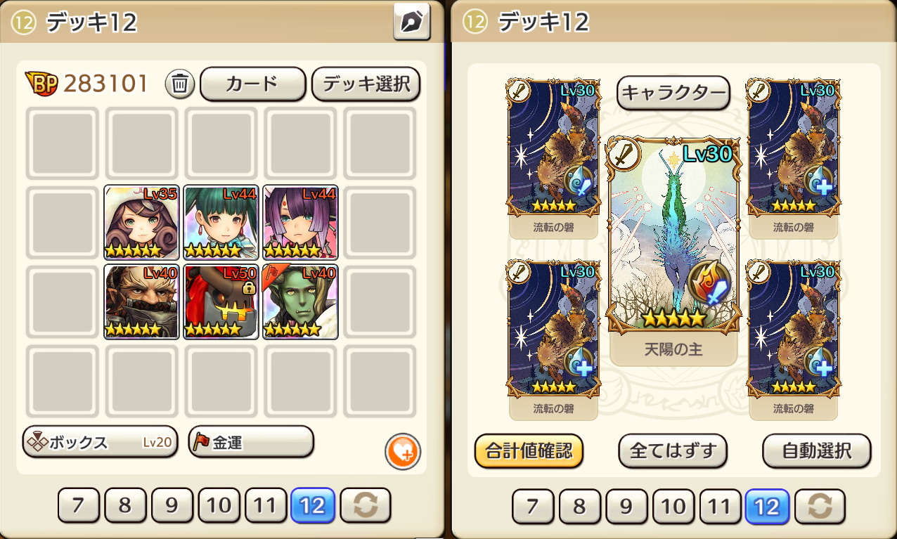Viewport: 897px width, 539px height.
Task: Open the デッキ選択 deck chooser
Action: click(366, 84)
